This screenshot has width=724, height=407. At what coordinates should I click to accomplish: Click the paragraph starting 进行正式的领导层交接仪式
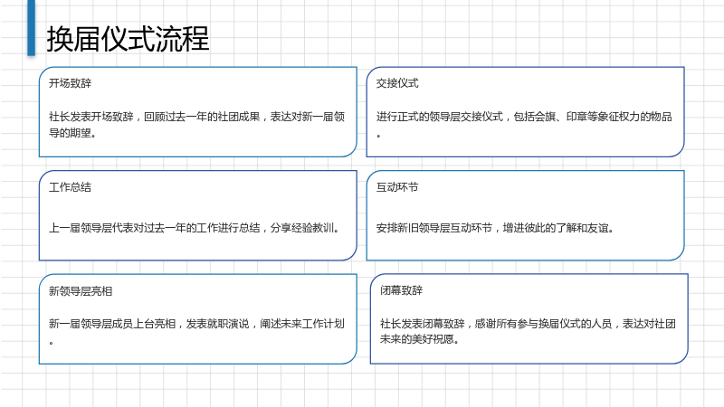[x=524, y=125]
